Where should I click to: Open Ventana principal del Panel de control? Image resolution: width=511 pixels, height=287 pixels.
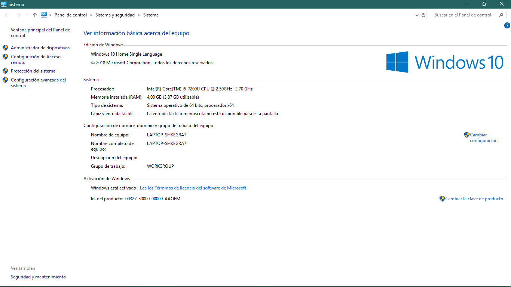click(40, 33)
